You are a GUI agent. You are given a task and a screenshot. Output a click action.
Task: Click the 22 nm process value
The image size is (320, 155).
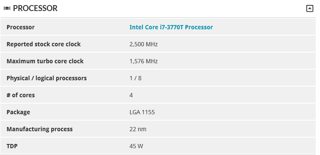[x=138, y=129]
